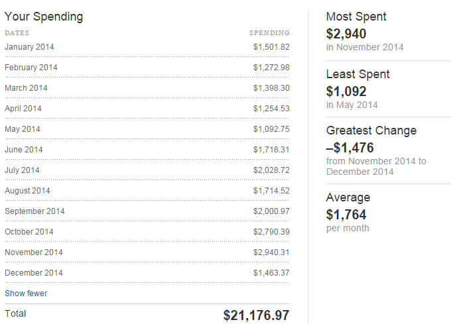Click the $1,092.75 May spending amount
This screenshot has width=451, height=324.
pyautogui.click(x=271, y=129)
